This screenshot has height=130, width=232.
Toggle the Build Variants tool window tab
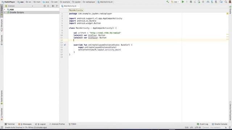pyautogui.click(x=1, y=97)
